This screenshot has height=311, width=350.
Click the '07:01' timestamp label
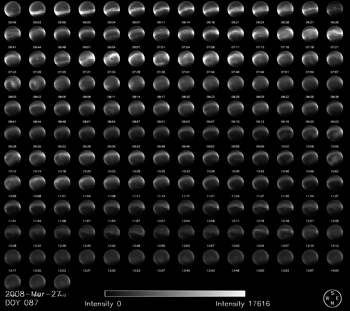[161, 47]
